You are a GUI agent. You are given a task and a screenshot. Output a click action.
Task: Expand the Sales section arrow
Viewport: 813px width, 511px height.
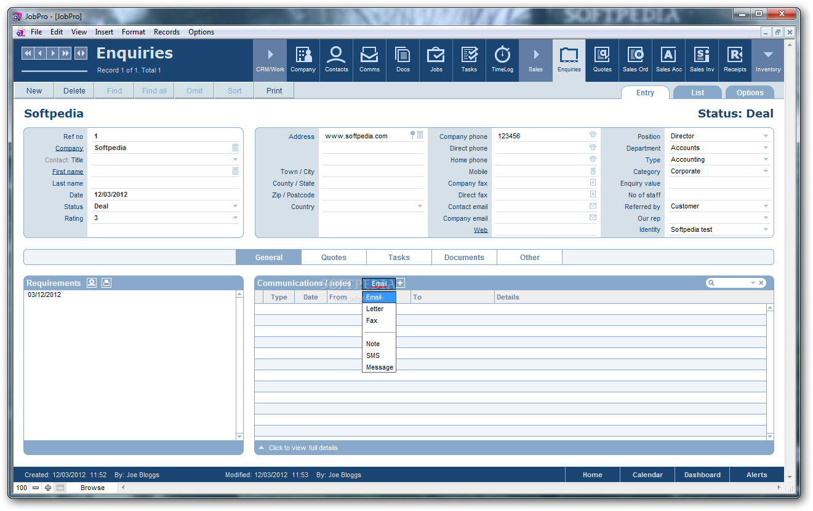pos(536,55)
